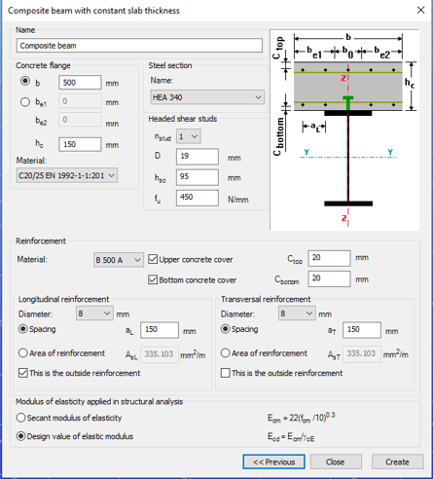Check transversal outside reinforcement checkbox
This screenshot has width=433, height=479.
226,373
